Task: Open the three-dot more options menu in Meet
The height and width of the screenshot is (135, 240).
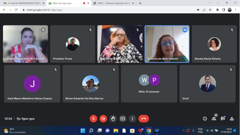Action: pos(132,119)
